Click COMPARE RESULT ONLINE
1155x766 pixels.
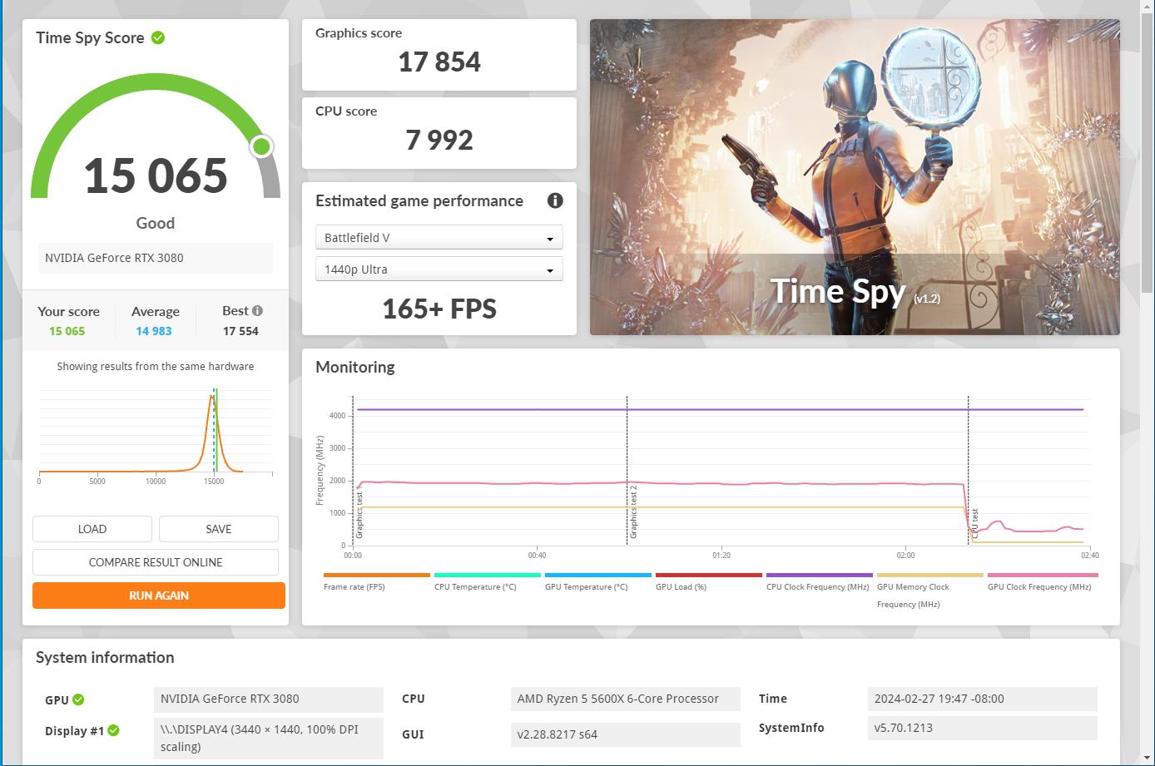pyautogui.click(x=155, y=561)
